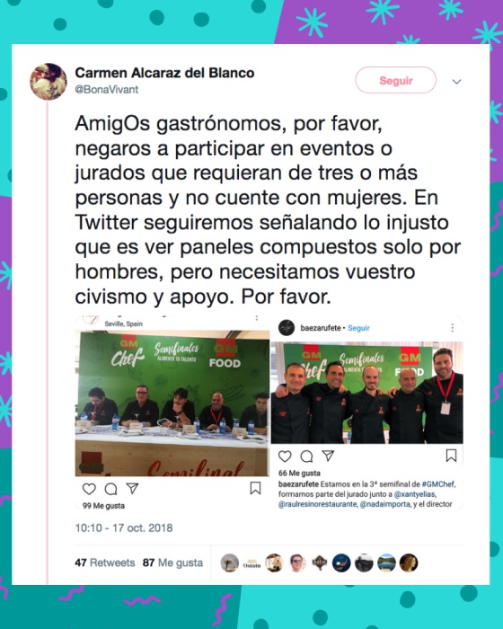Viewport: 503px width, 629px height.
Task: View the 47 Retweets list
Action: tap(105, 563)
